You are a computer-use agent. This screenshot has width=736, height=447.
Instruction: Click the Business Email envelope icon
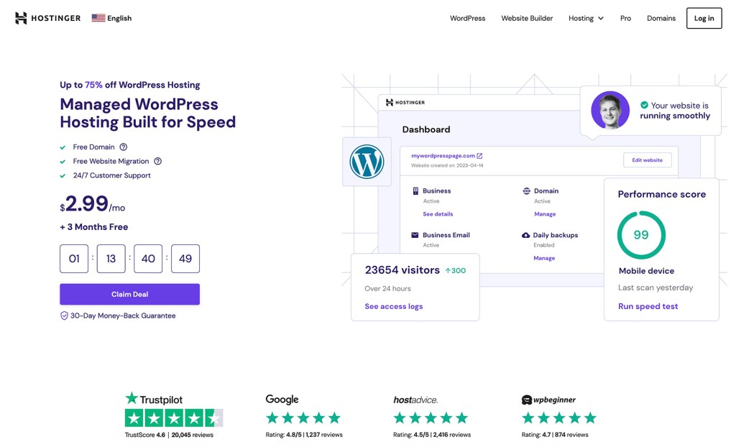coord(415,235)
